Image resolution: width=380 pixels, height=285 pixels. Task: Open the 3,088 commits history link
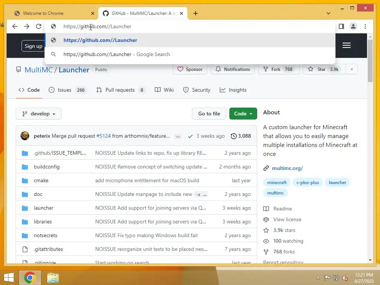(240, 136)
